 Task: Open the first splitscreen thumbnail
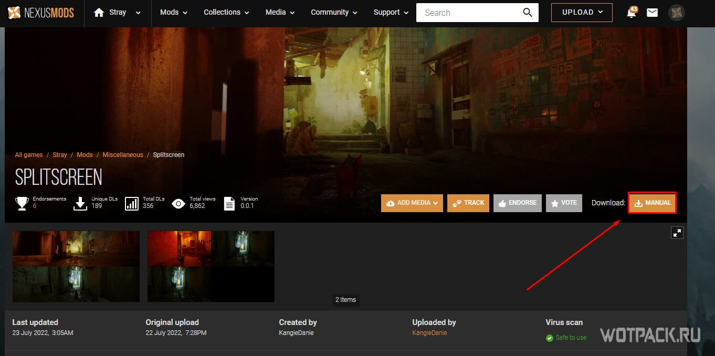pyautogui.click(x=76, y=266)
